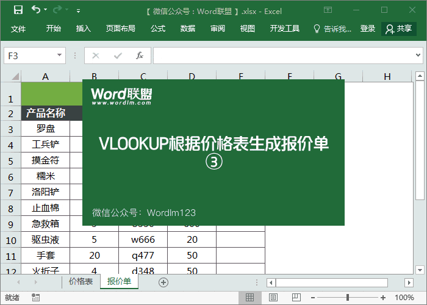
Task: Open Customize Quick Access Toolbar dropdown
Action: pos(79,11)
